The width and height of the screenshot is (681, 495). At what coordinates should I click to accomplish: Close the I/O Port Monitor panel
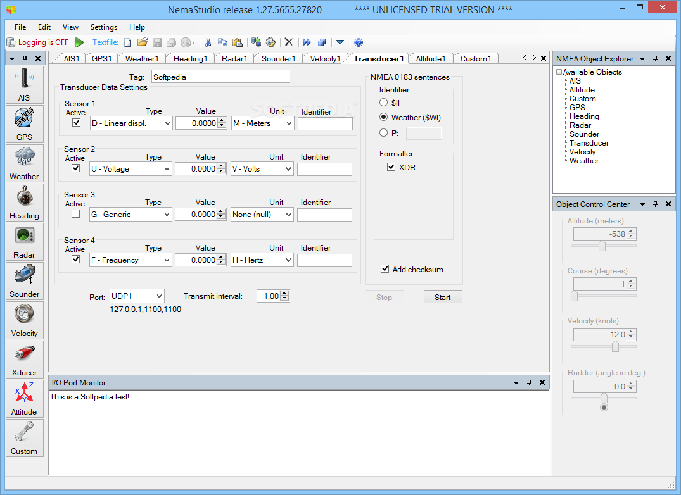coord(542,382)
